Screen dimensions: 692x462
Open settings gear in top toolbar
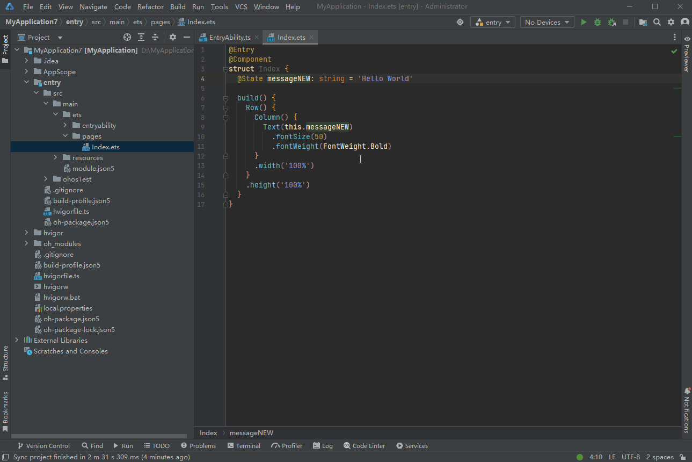click(671, 22)
